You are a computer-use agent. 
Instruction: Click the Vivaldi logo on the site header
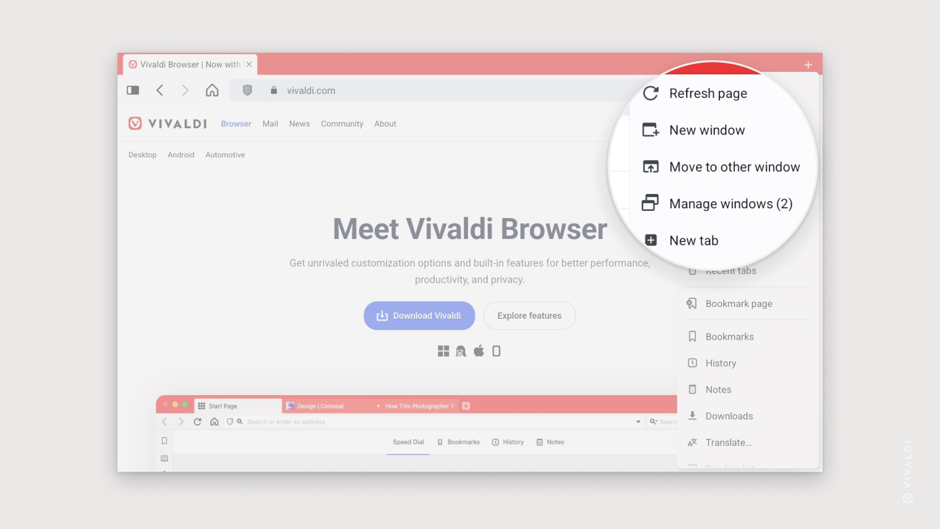(x=168, y=123)
